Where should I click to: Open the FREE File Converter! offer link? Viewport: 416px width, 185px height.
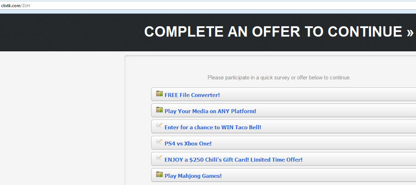[192, 95]
